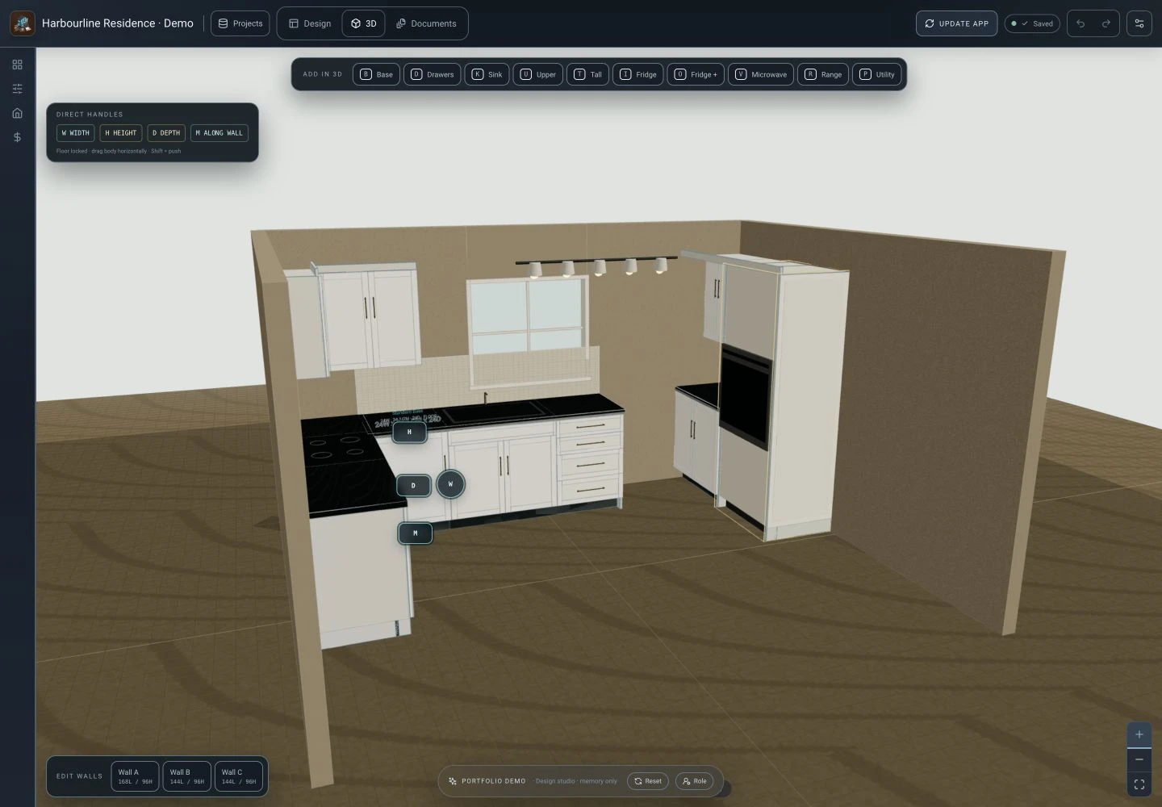1162x807 pixels.
Task: Open the Projects button
Action: pyautogui.click(x=240, y=23)
